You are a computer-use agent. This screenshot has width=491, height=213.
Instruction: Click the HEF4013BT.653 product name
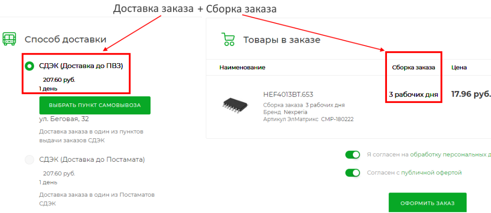(x=288, y=94)
